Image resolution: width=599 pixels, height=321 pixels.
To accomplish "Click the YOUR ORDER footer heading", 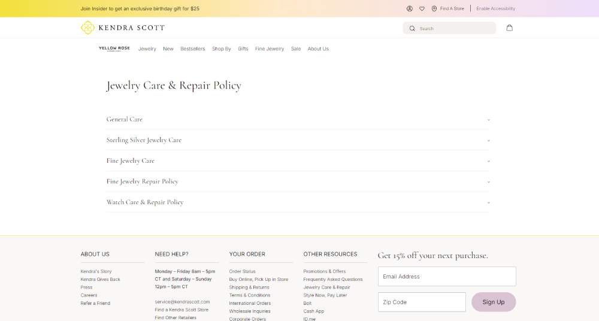I will [x=247, y=254].
